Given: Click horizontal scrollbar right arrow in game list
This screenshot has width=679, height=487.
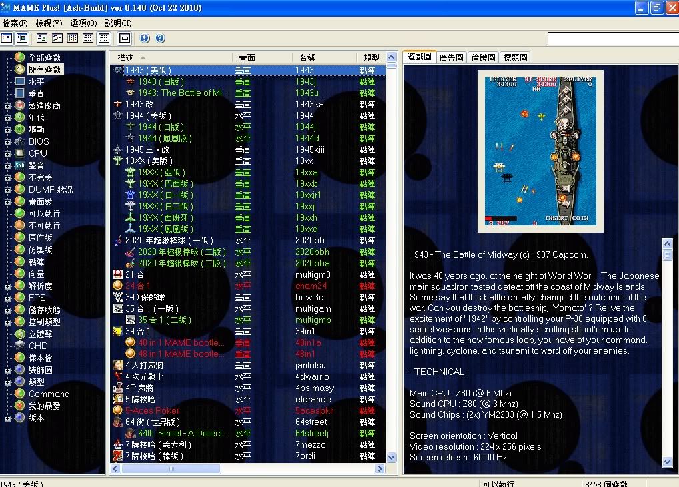Looking at the screenshot, I should [x=380, y=468].
